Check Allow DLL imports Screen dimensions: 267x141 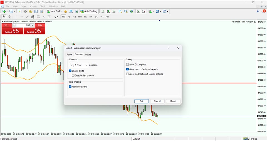127,65
